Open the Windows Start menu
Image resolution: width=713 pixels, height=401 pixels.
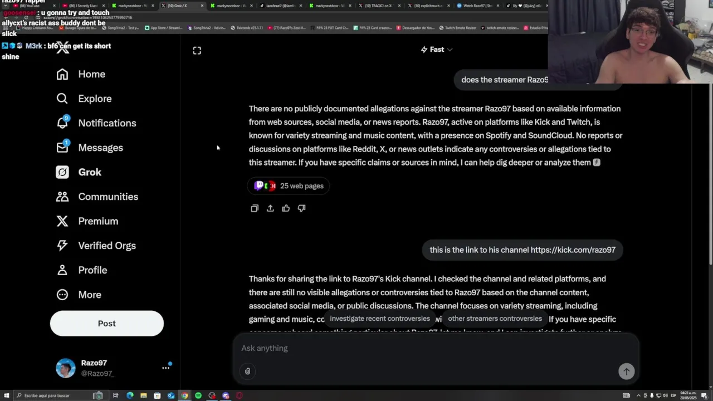click(x=6, y=395)
